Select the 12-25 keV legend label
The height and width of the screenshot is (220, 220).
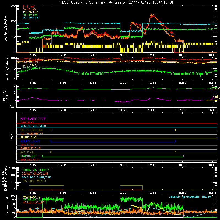click(x=30, y=12)
